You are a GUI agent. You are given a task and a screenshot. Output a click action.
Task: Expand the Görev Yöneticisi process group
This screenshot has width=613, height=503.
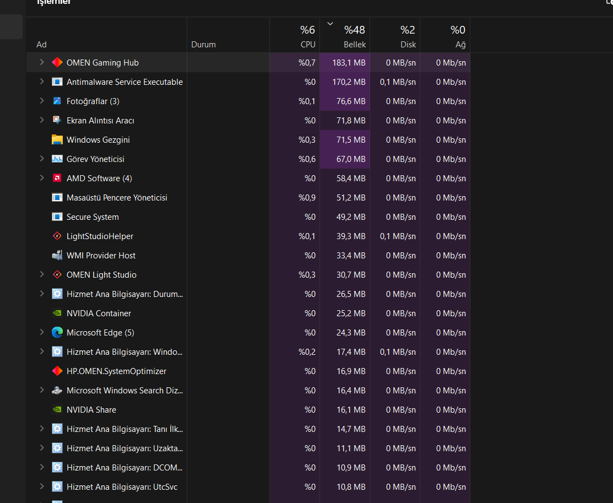tap(42, 159)
